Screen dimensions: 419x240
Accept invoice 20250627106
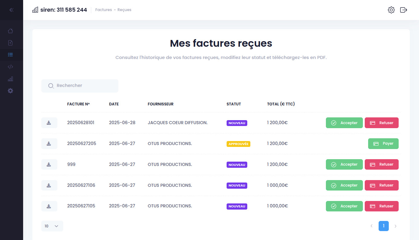344,185
